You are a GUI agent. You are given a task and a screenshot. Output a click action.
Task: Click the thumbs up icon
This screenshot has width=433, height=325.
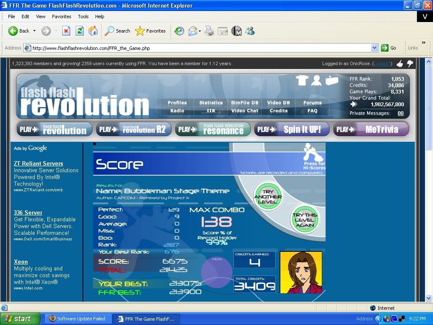(x=400, y=63)
